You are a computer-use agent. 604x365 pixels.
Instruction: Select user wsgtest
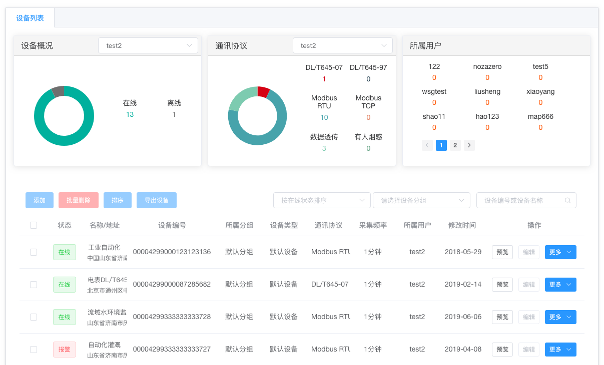tap(434, 91)
